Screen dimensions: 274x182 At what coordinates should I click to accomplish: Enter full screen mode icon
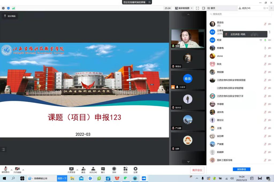(197, 8)
